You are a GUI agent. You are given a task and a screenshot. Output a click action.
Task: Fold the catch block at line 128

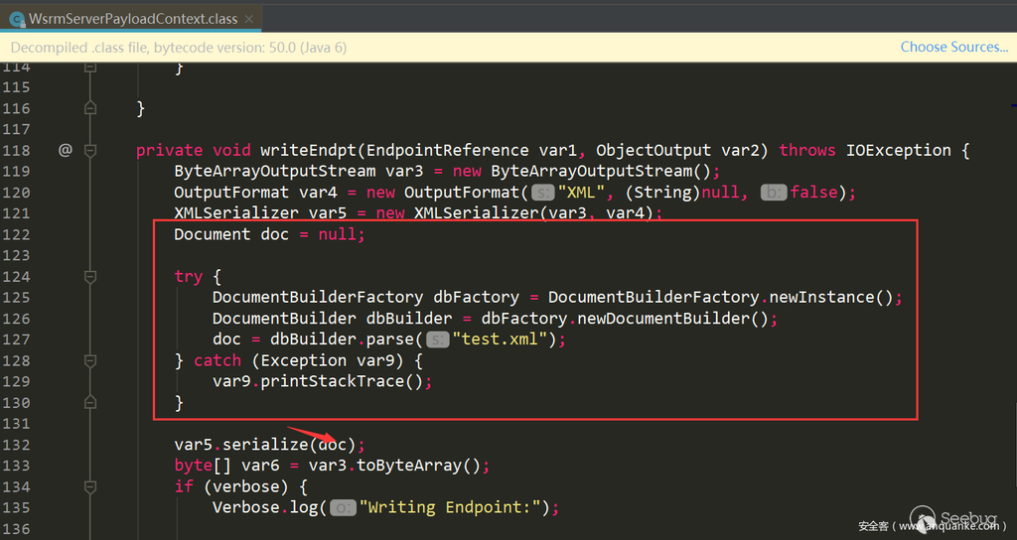[90, 360]
